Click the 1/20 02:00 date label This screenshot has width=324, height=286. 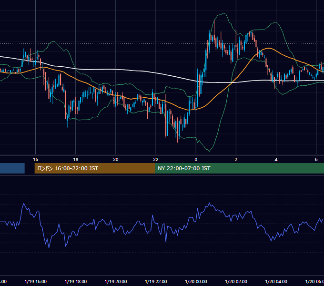(236, 281)
